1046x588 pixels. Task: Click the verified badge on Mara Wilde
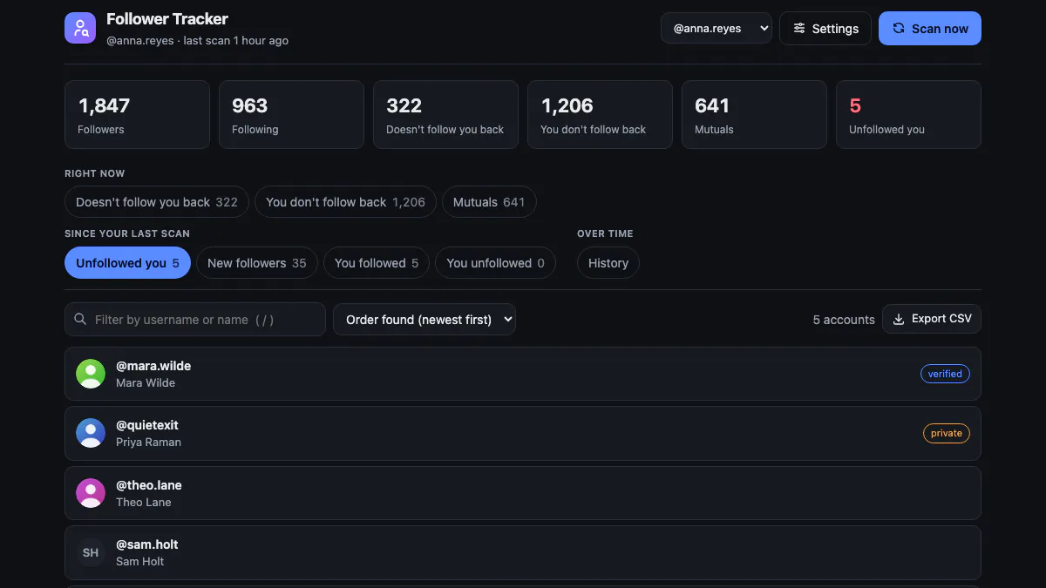945,374
